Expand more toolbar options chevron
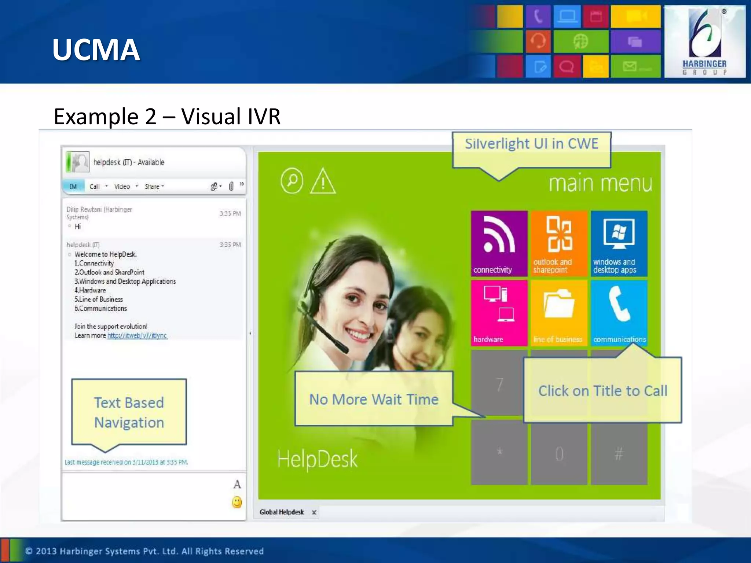This screenshot has height=563, width=751. pos(242,184)
